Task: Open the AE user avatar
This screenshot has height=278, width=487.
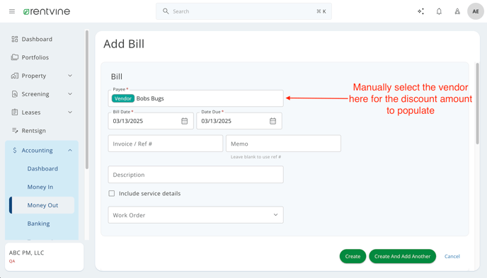Action: point(476,11)
